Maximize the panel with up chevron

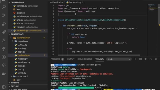click(x=150, y=59)
